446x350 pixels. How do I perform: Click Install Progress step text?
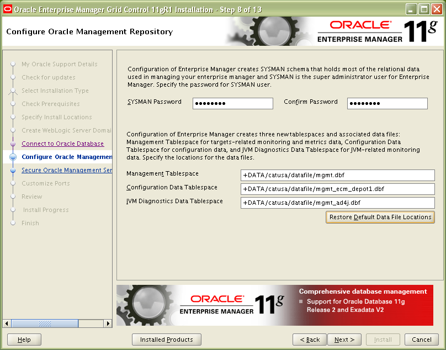pos(46,210)
